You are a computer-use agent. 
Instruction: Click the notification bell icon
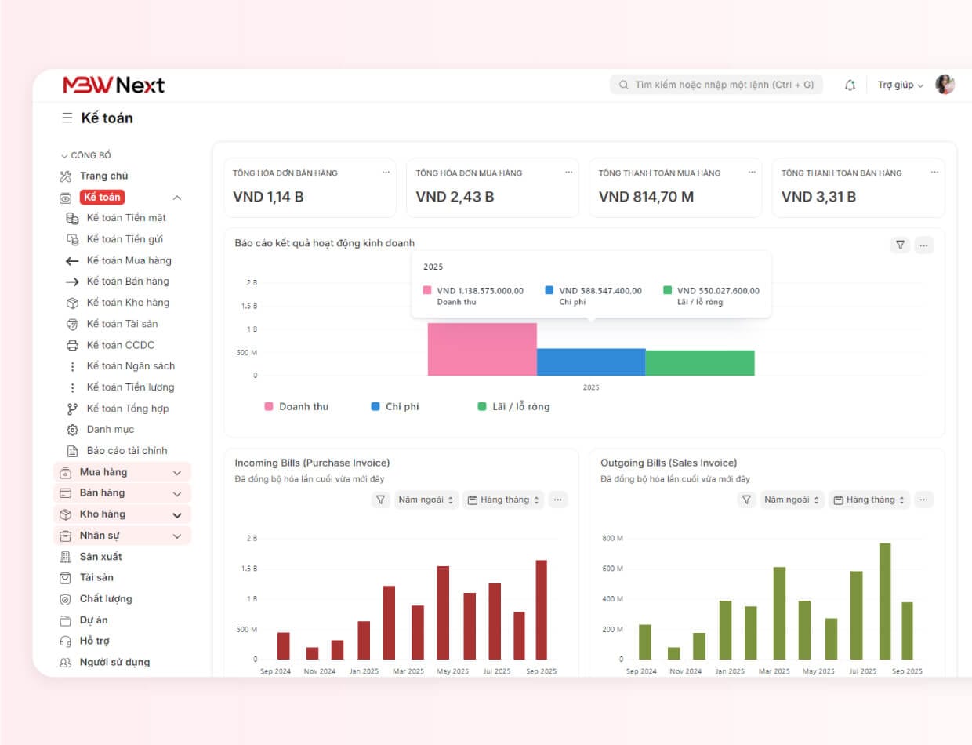(x=850, y=85)
